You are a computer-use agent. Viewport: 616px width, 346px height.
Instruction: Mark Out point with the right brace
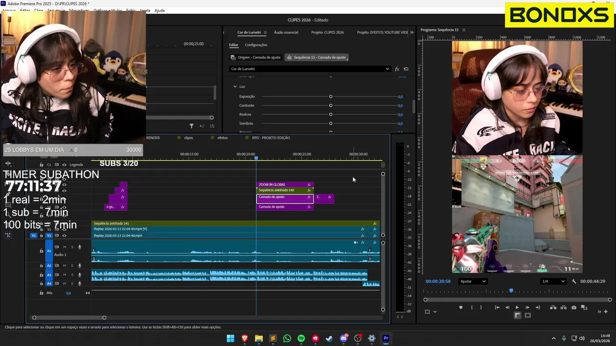pyautogui.click(x=481, y=308)
